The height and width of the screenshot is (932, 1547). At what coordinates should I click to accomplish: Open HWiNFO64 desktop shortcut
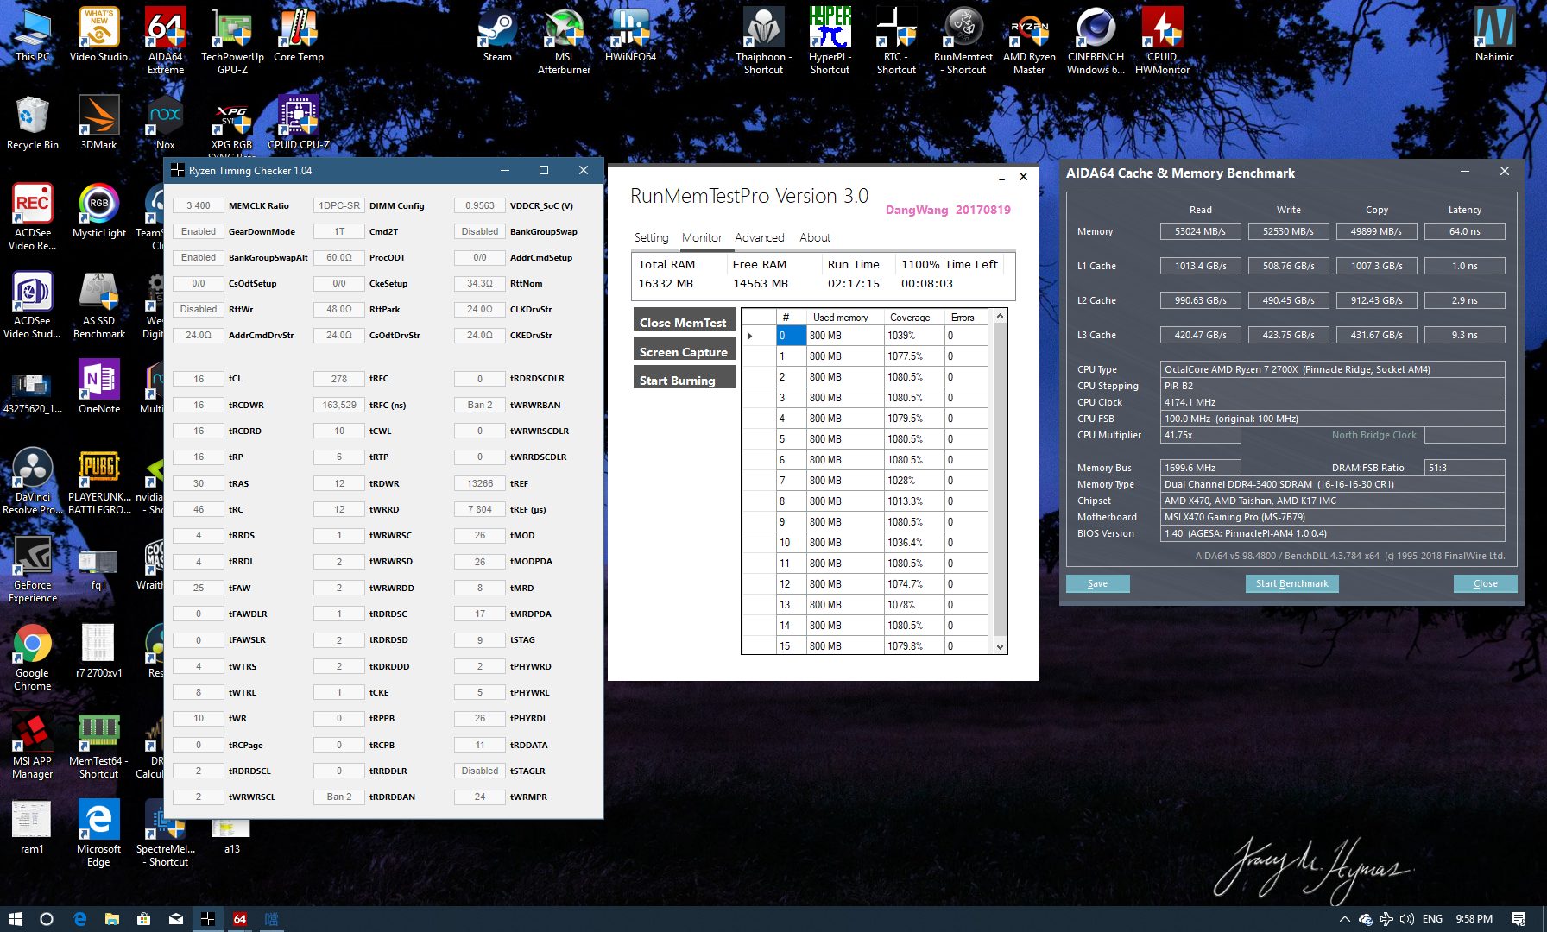tap(630, 35)
